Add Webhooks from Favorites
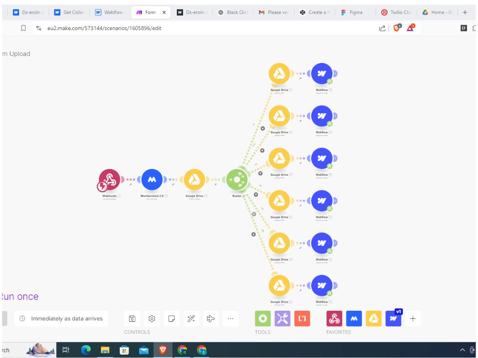Screen dimensions: 478x358 (x=334, y=319)
